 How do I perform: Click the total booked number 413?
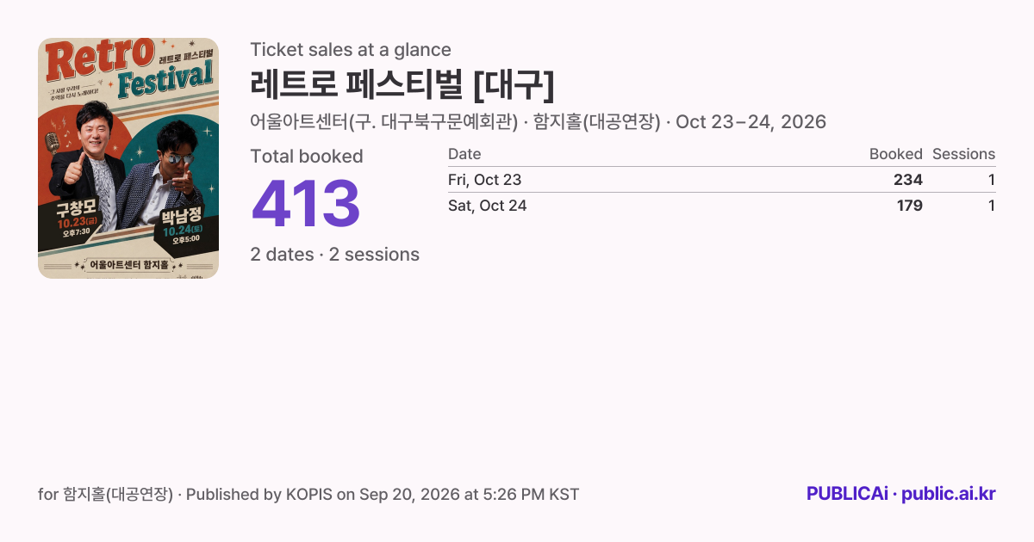point(306,205)
